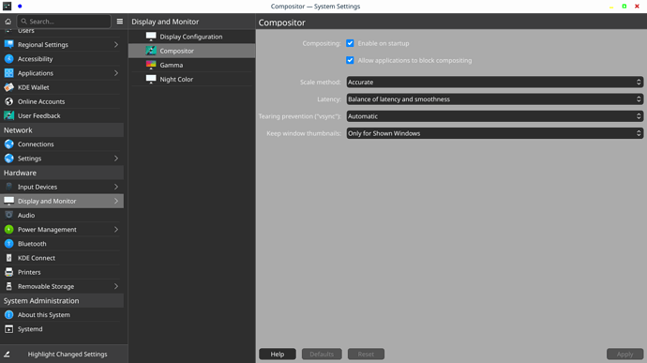Viewport: 647px width, 363px height.
Task: Expand Regional Settings chevron
Action: coord(116,45)
